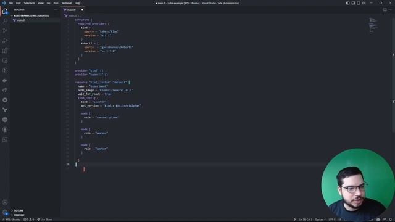This screenshot has height=222, width=395.
Task: Open the Explorer view in activity bar
Action: [5, 11]
